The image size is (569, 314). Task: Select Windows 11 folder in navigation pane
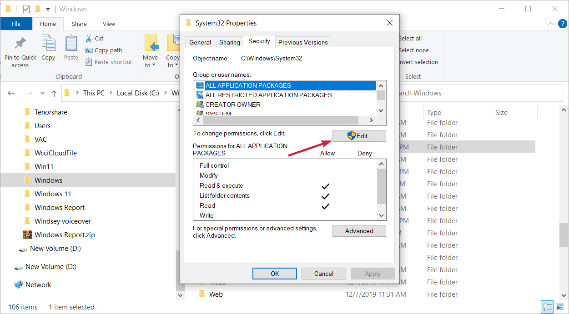pyautogui.click(x=53, y=194)
